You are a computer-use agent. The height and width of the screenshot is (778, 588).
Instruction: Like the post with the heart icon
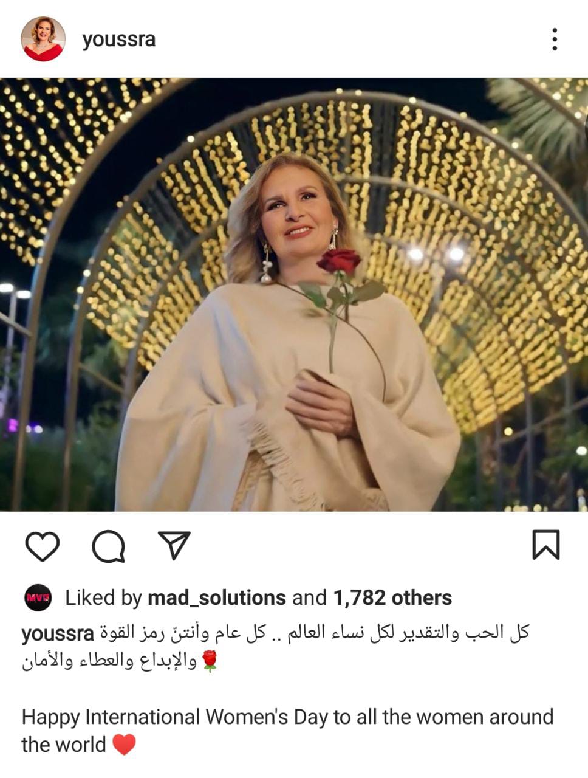43,546
